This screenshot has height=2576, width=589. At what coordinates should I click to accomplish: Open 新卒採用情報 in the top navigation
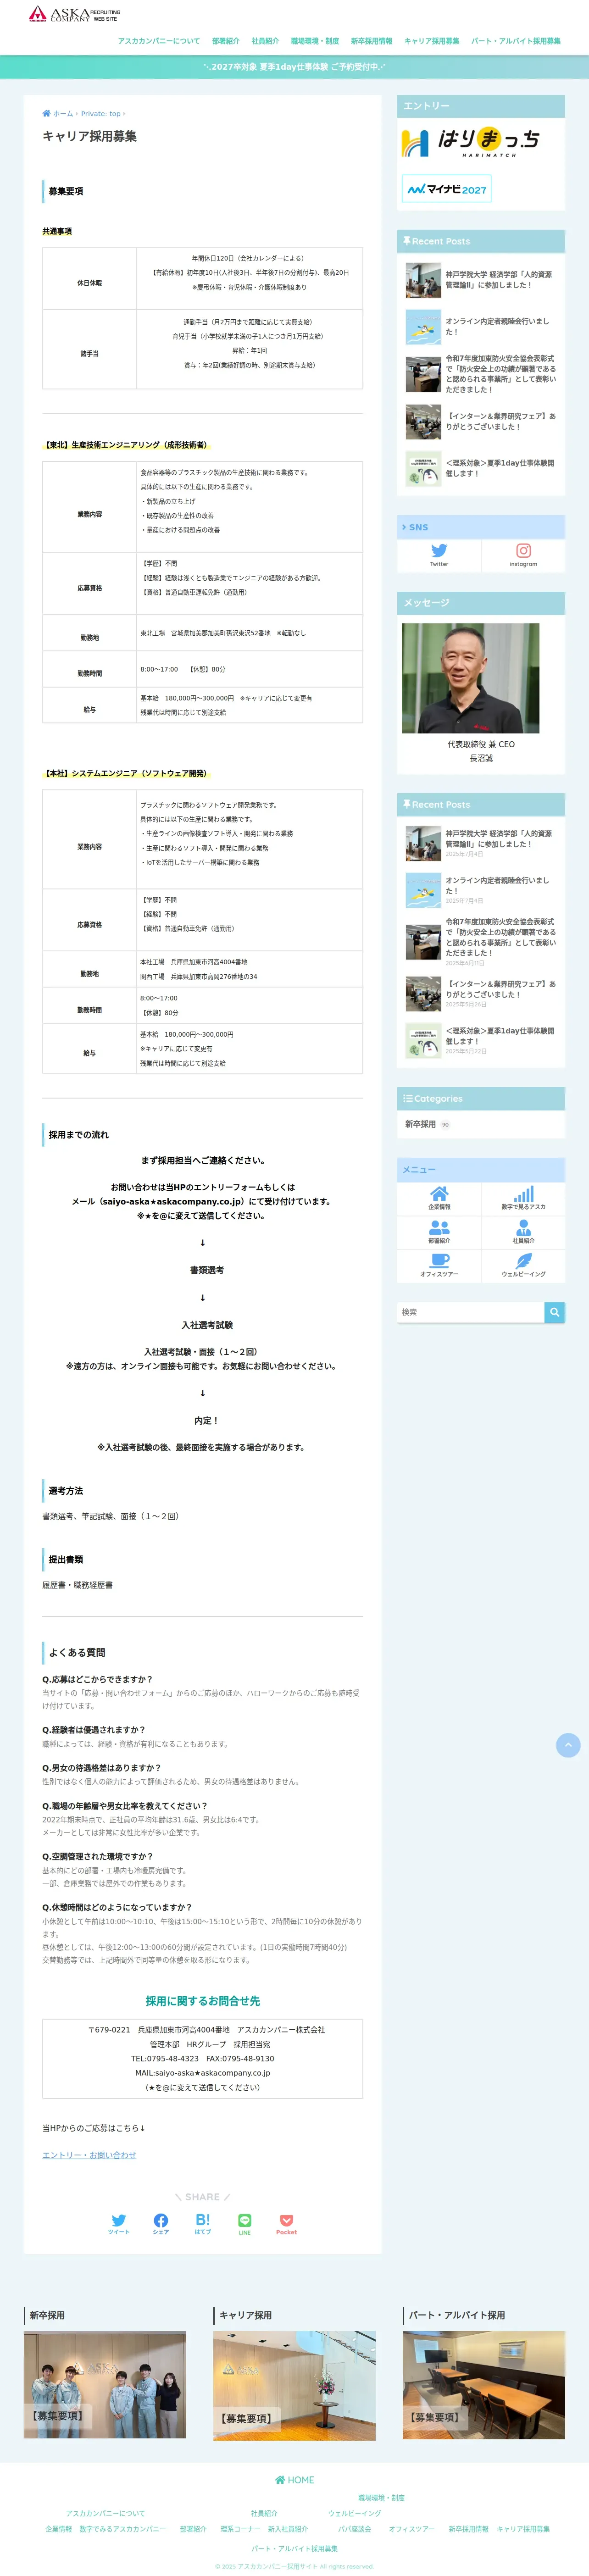point(372,41)
